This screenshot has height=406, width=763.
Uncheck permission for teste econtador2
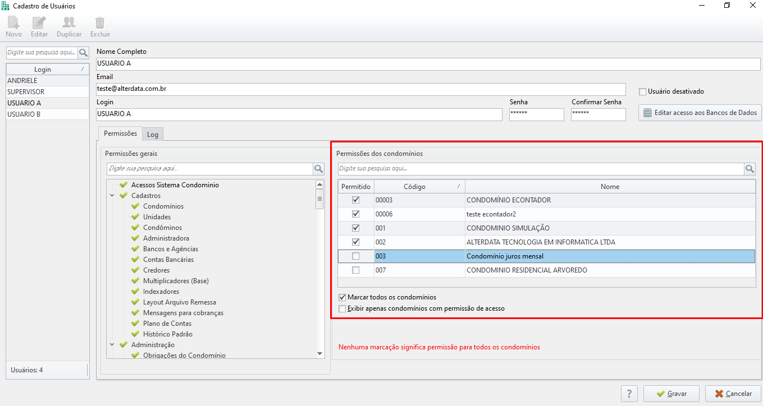tap(355, 214)
